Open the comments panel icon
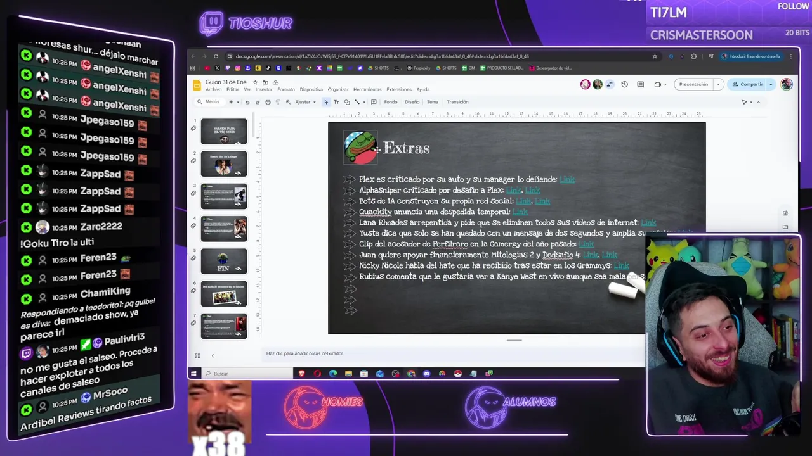Viewport: 812px width, 456px height. [x=640, y=84]
